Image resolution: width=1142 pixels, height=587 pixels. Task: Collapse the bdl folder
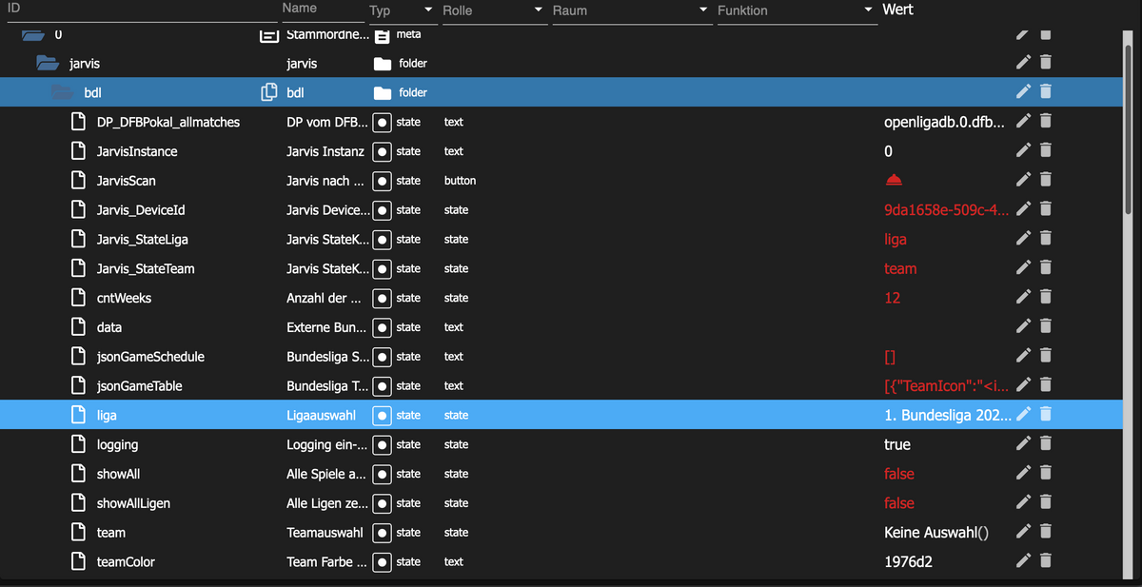61,92
